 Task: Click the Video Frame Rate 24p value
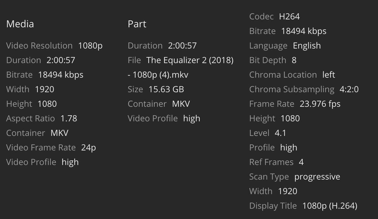[x=88, y=148]
